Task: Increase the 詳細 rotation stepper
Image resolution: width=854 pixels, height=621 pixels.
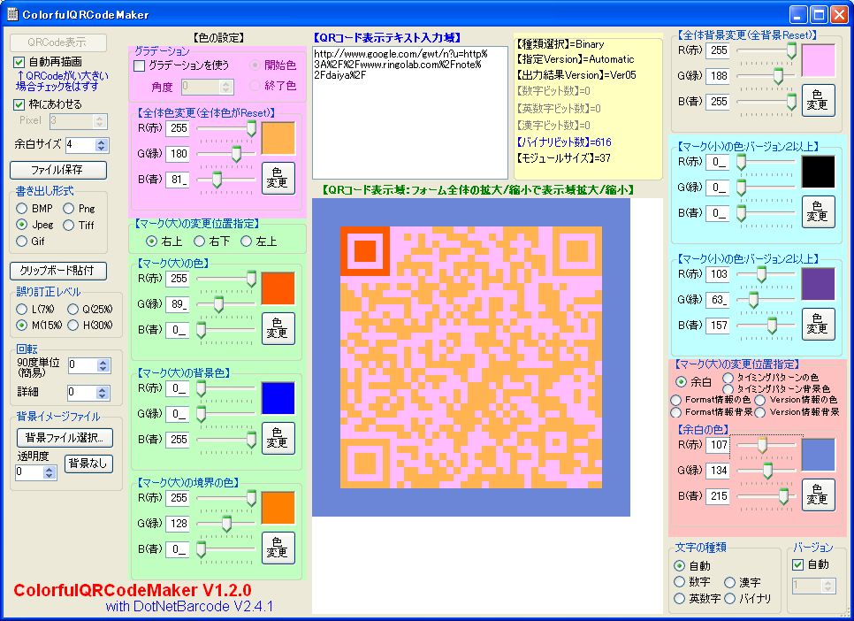Action: coord(103,389)
